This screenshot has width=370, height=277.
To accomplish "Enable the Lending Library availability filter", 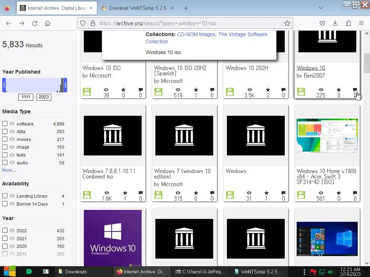I will (5, 196).
